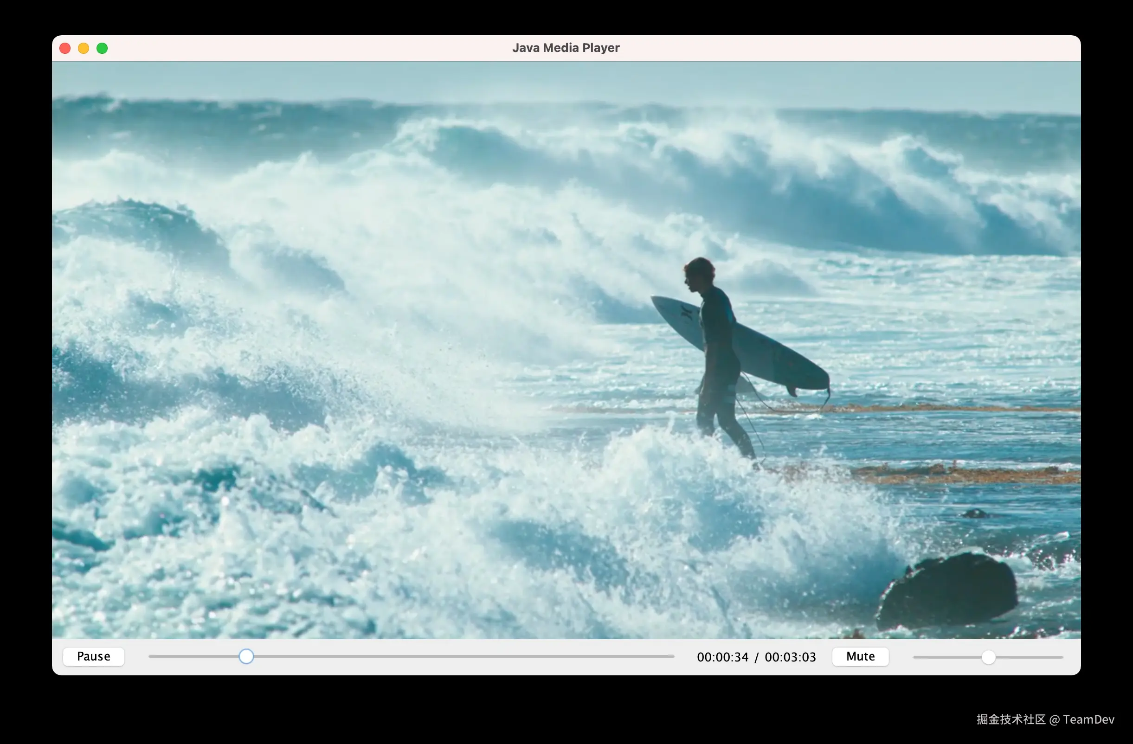Screen dimensions: 1133x744
Task: Click the volume slider thumb
Action: (989, 657)
